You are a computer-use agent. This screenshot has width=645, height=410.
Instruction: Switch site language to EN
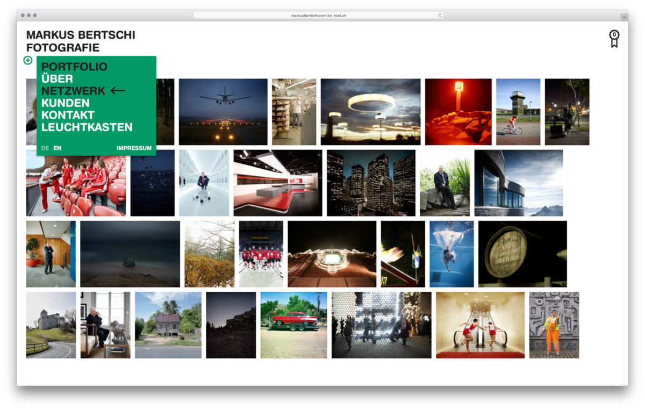pos(58,148)
